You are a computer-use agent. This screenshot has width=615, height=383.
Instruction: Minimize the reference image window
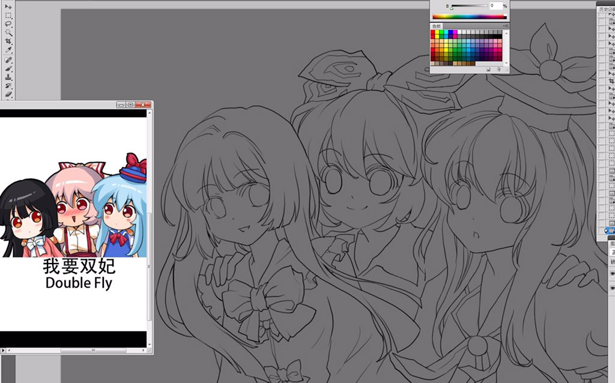(x=121, y=104)
